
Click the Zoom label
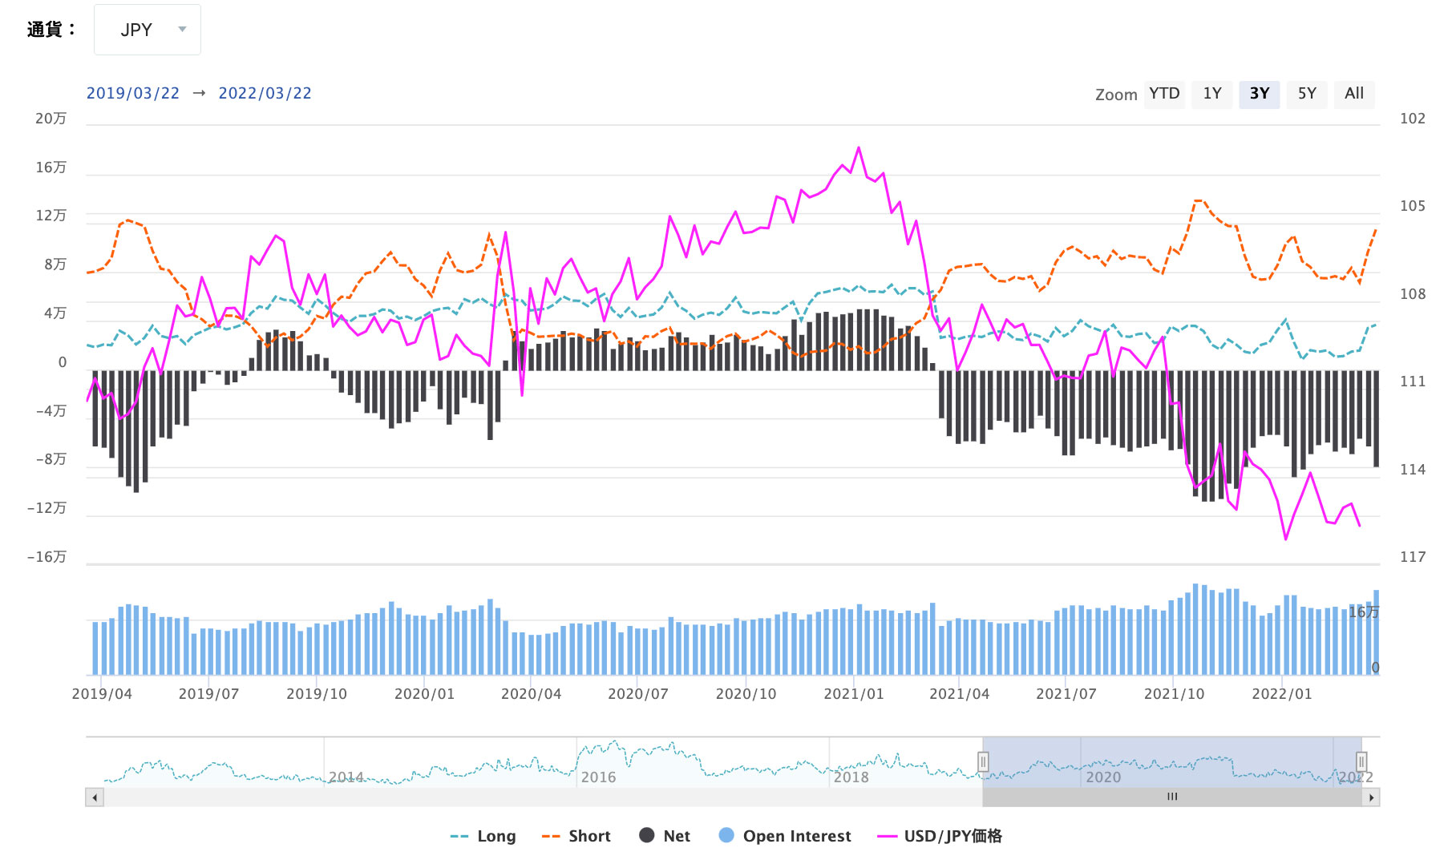(1116, 95)
